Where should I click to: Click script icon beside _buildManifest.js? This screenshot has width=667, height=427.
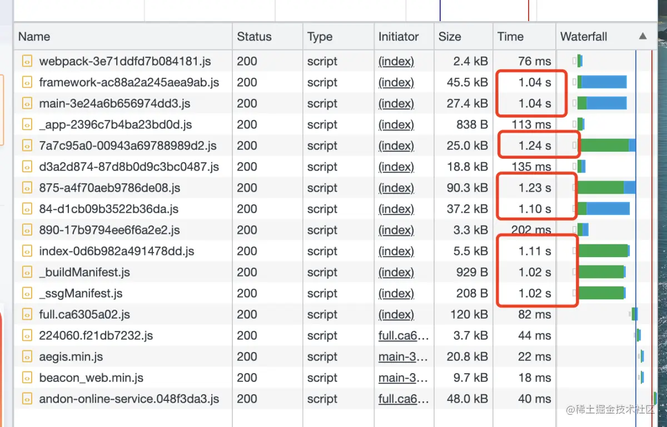coord(27,272)
